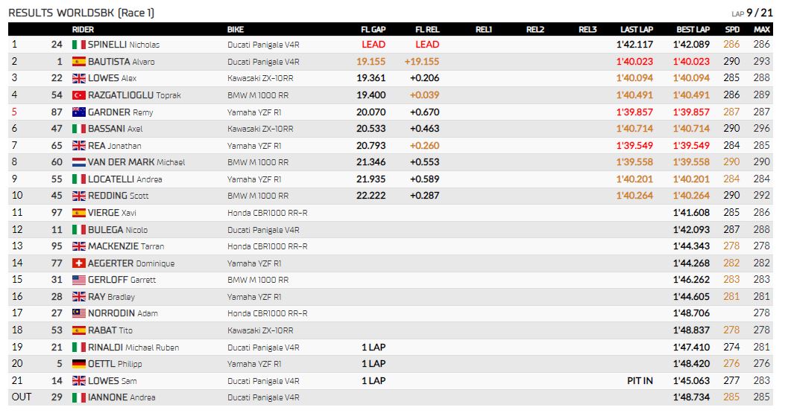This screenshot has width=788, height=413.
Task: Click the BEST LAP column header
Action: pyautogui.click(x=693, y=30)
